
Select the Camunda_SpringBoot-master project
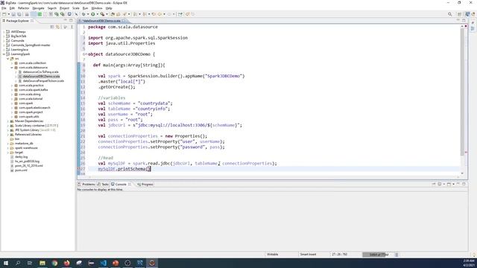tap(31, 45)
